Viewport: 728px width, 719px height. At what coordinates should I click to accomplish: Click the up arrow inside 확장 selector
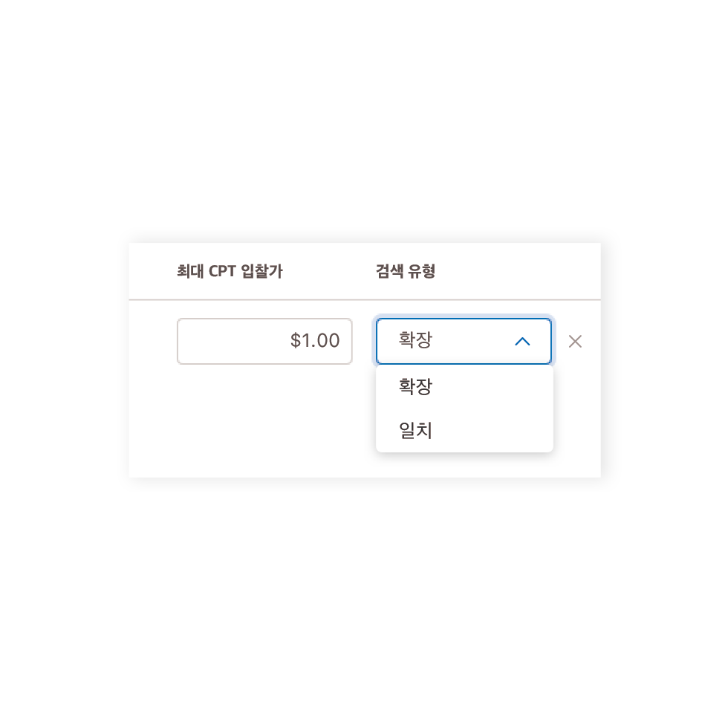coord(522,342)
